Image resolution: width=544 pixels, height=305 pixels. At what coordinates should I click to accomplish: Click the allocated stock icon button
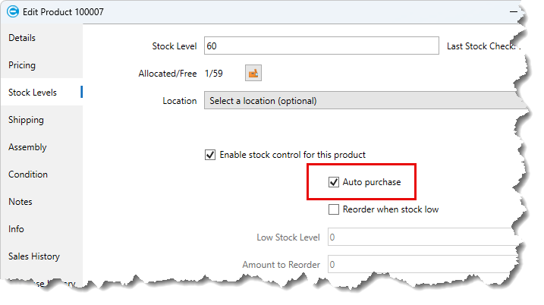[253, 73]
